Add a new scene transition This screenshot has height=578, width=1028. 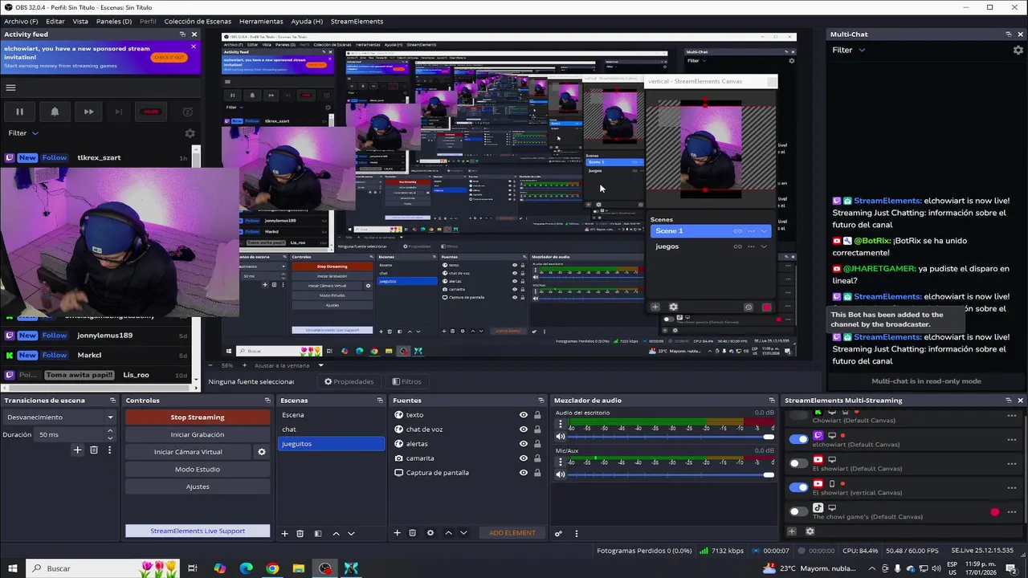77,450
